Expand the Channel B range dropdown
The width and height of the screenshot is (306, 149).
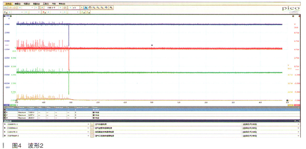(61, 12)
